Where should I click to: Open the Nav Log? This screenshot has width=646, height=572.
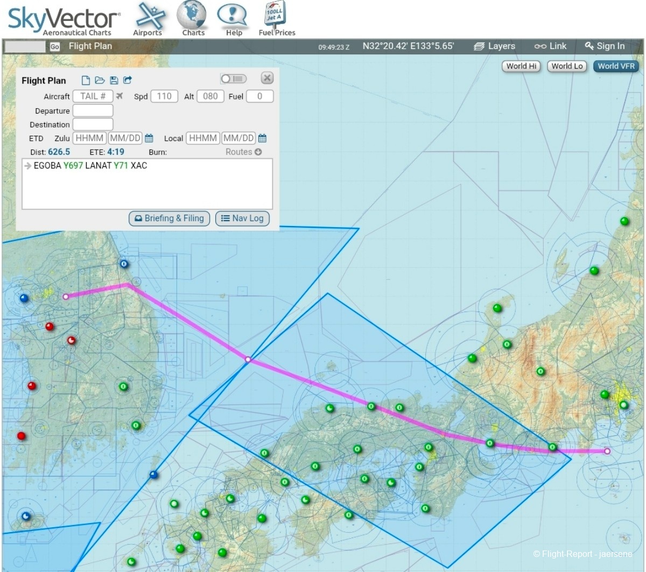click(x=242, y=218)
